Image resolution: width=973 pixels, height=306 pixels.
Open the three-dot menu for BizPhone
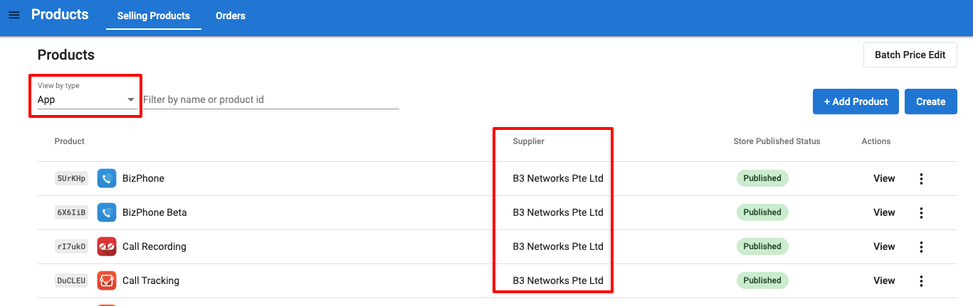[921, 179]
